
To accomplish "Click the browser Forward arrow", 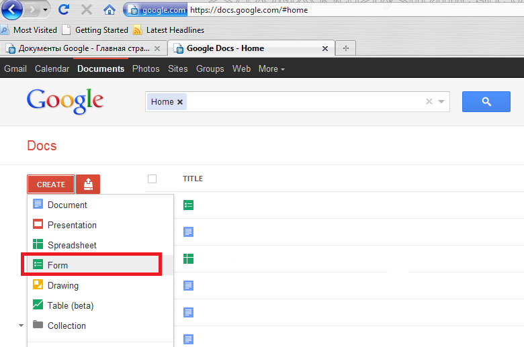I will (x=32, y=9).
